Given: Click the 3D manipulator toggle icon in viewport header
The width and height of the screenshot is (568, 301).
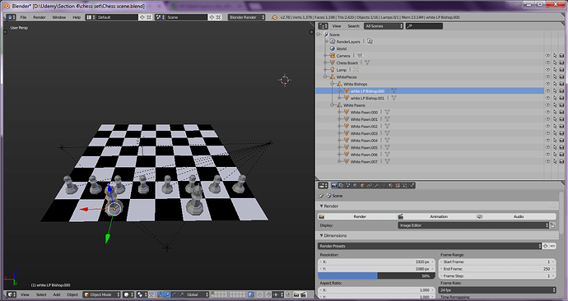Looking at the screenshot, I should pos(160,294).
